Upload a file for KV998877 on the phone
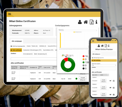This screenshot has height=107, width=122. point(114,95)
